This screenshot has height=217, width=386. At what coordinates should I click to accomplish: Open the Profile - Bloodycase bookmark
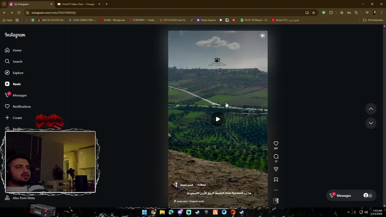pos(112,20)
